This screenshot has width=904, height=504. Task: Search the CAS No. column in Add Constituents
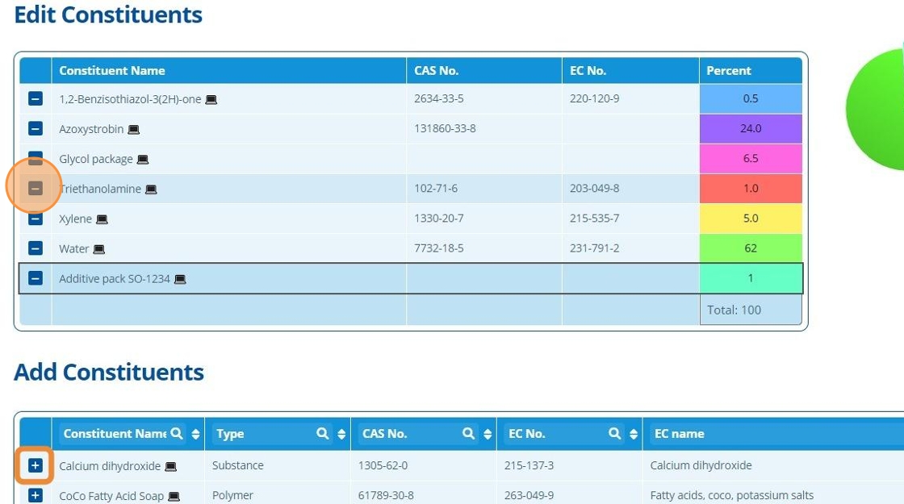click(469, 434)
